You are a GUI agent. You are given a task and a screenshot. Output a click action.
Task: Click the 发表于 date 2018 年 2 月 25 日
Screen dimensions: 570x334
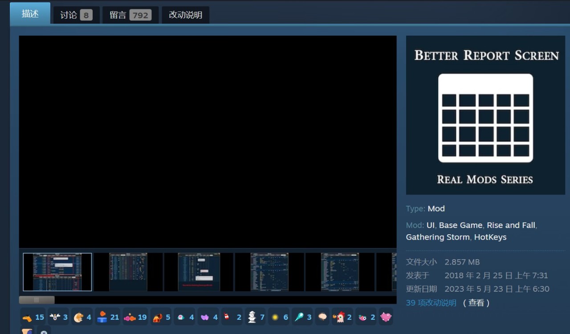496,276
